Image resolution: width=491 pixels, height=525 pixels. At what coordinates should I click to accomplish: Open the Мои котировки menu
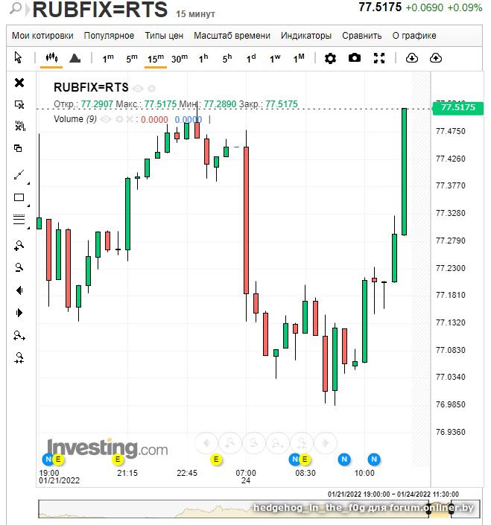[x=42, y=36]
